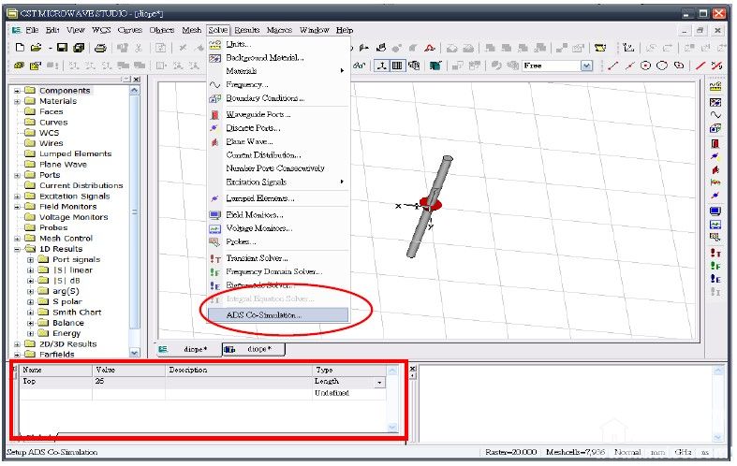Click the navigation tree scrollbar down arrow
The image size is (737, 466).
coord(135,353)
